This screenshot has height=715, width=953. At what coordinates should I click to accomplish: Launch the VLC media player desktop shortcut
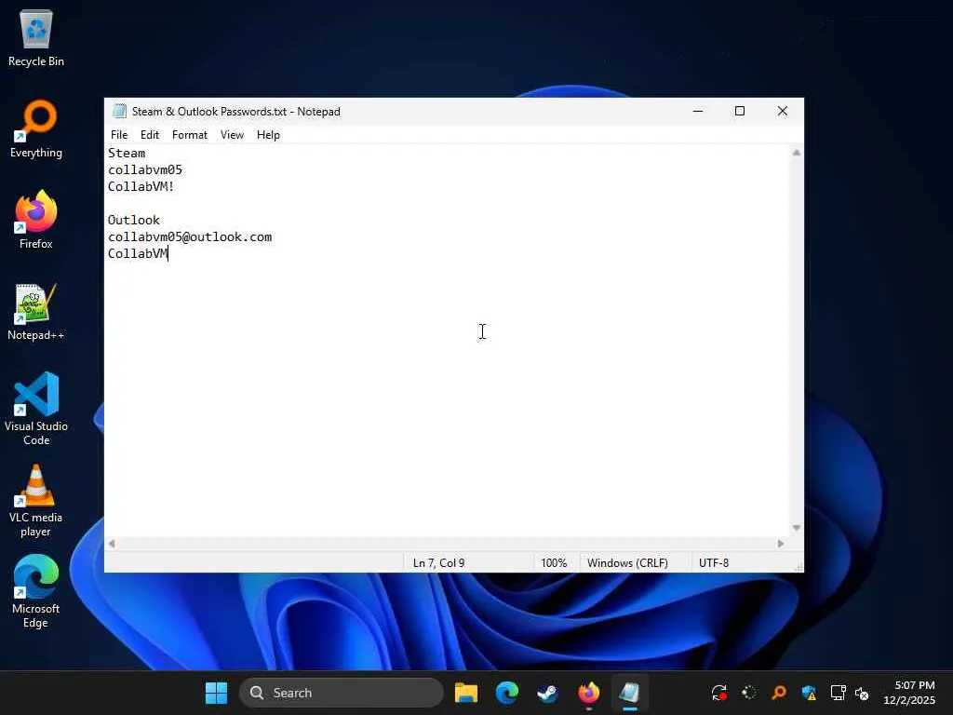coord(36,500)
